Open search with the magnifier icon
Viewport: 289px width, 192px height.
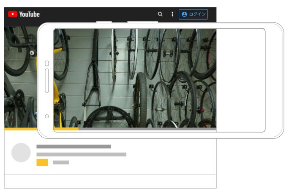pyautogui.click(x=160, y=14)
